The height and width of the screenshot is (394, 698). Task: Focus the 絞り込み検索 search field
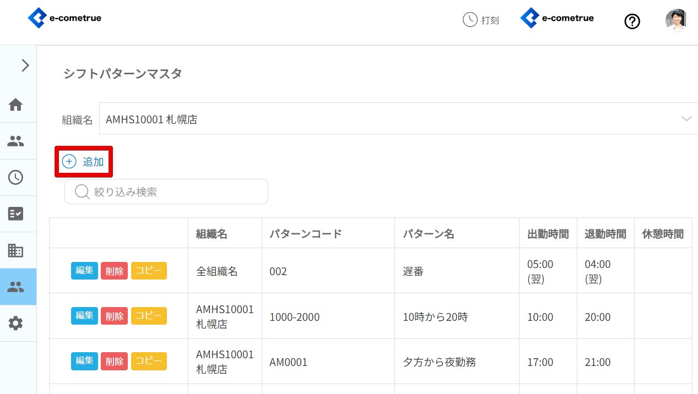[166, 191]
